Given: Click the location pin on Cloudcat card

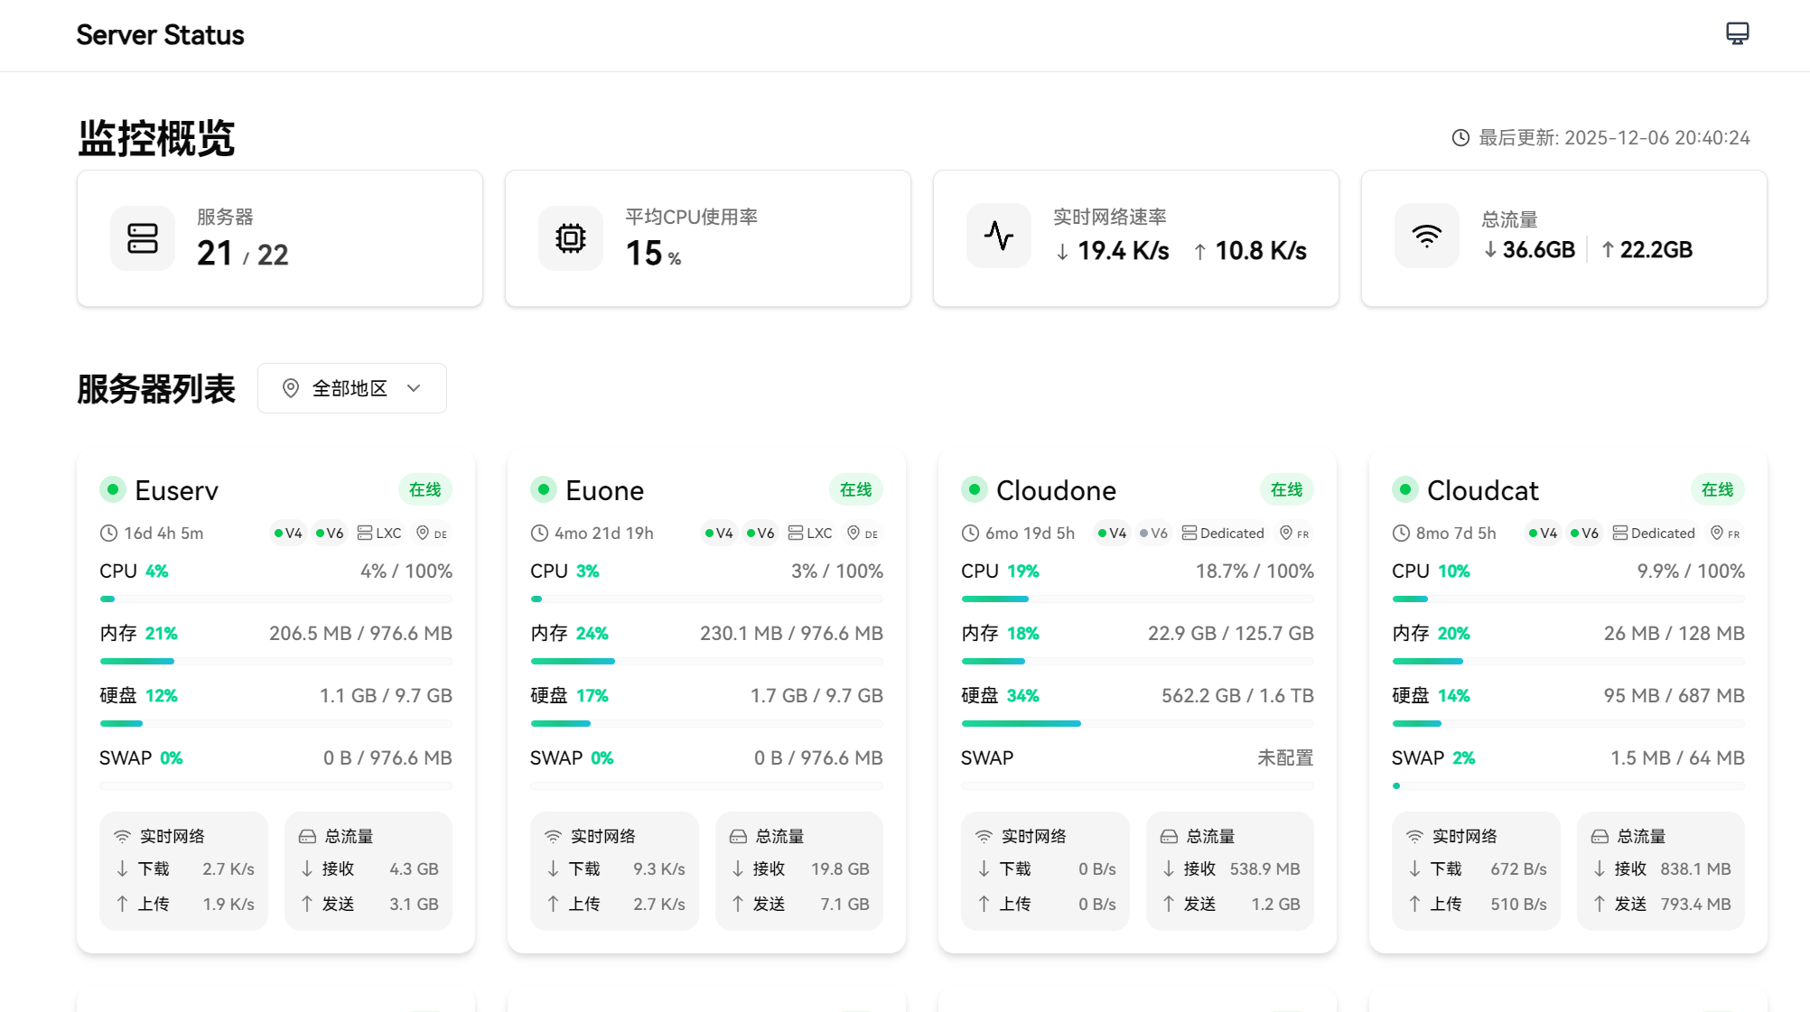Looking at the screenshot, I should coord(1717,533).
